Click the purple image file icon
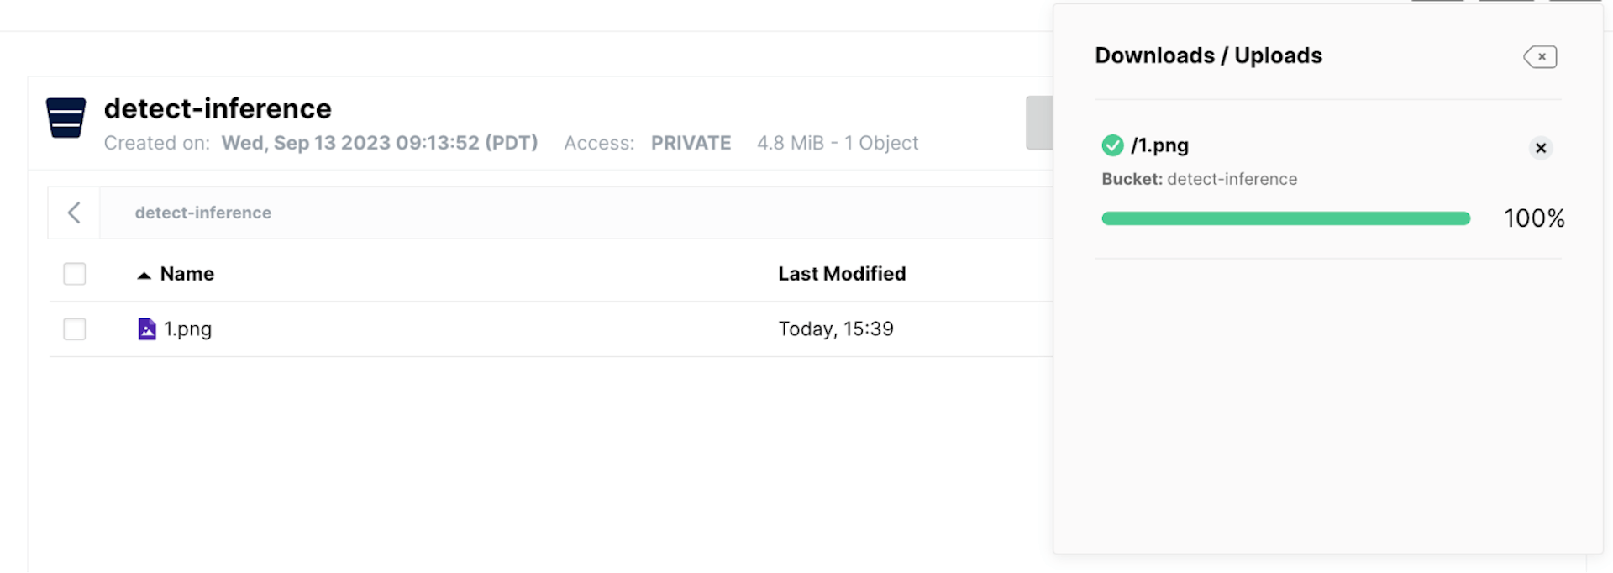The image size is (1613, 573). pyautogui.click(x=147, y=329)
